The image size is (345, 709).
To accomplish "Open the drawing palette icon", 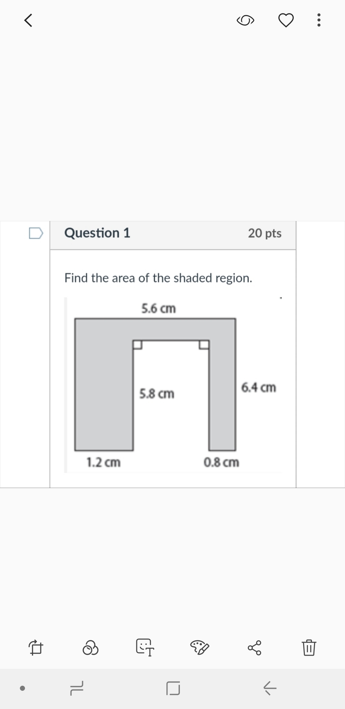I will tap(200, 647).
